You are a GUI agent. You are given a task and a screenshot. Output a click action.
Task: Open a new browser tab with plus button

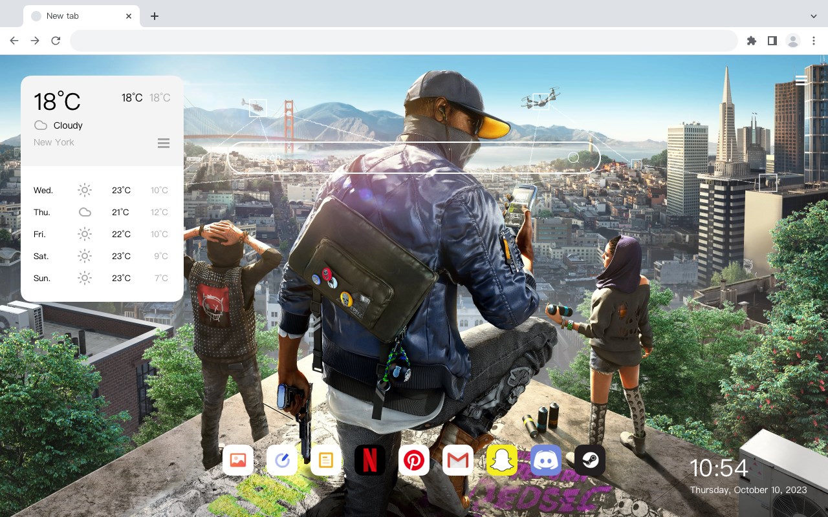click(154, 16)
